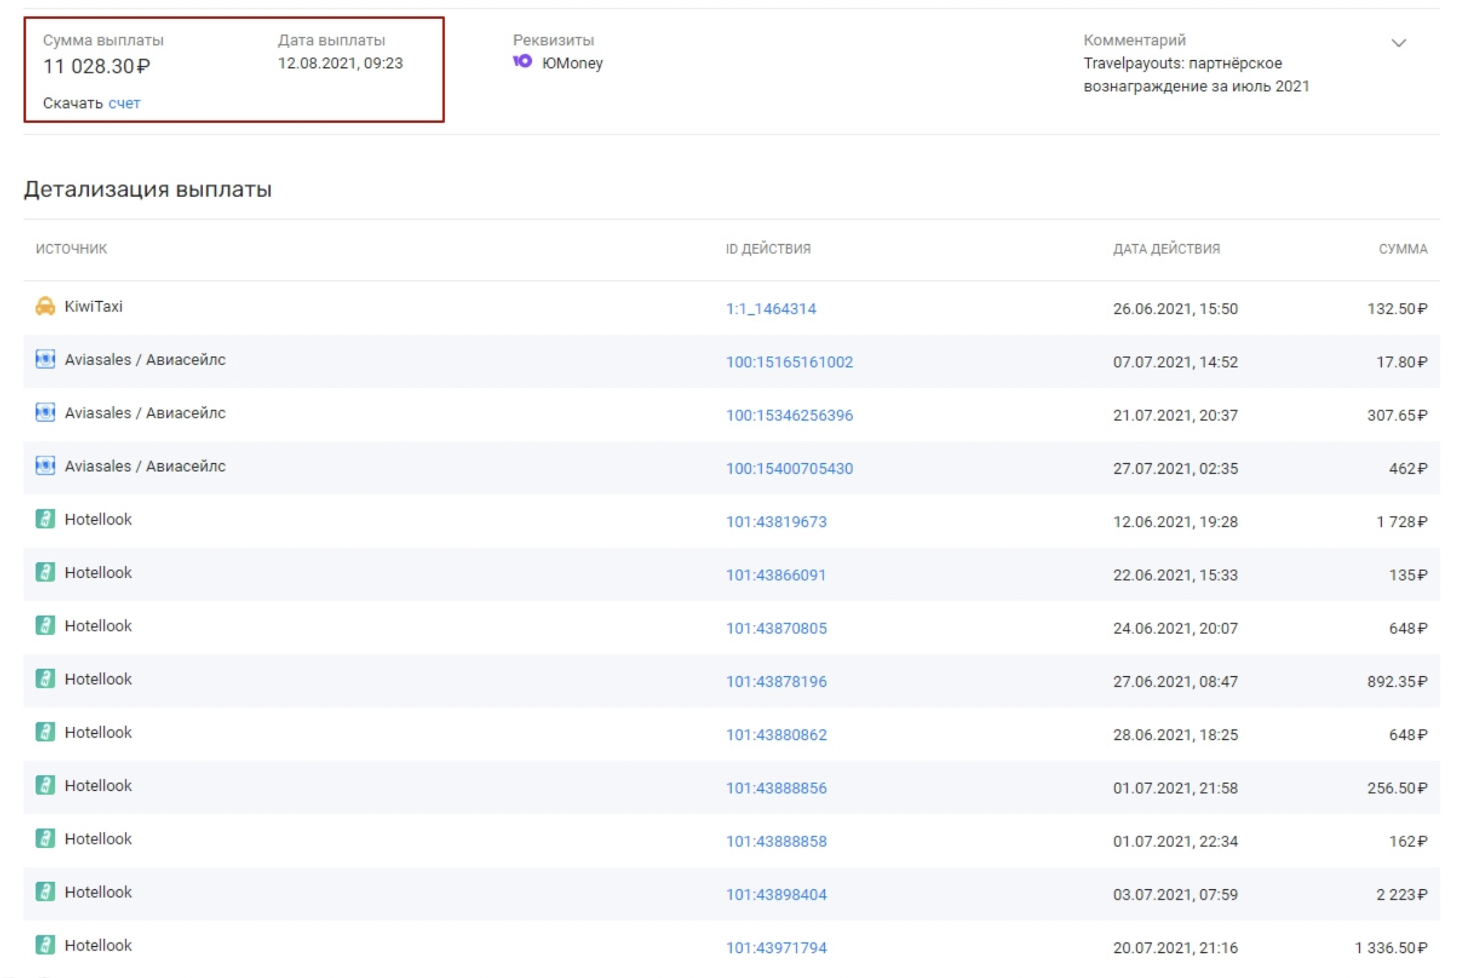Image resolution: width=1471 pixels, height=978 pixels.
Task: Click Aviasales icon next to action 100:15165161002
Action: tap(45, 359)
